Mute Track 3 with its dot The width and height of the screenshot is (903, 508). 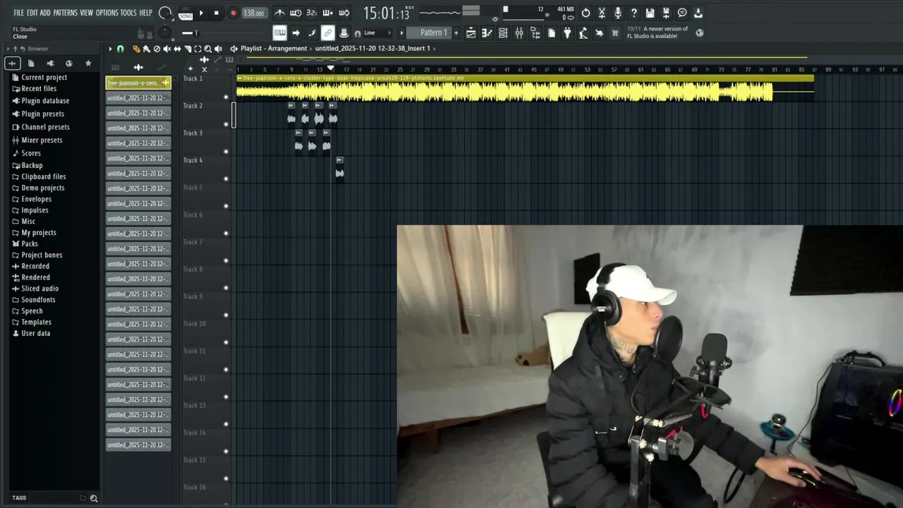(x=226, y=152)
